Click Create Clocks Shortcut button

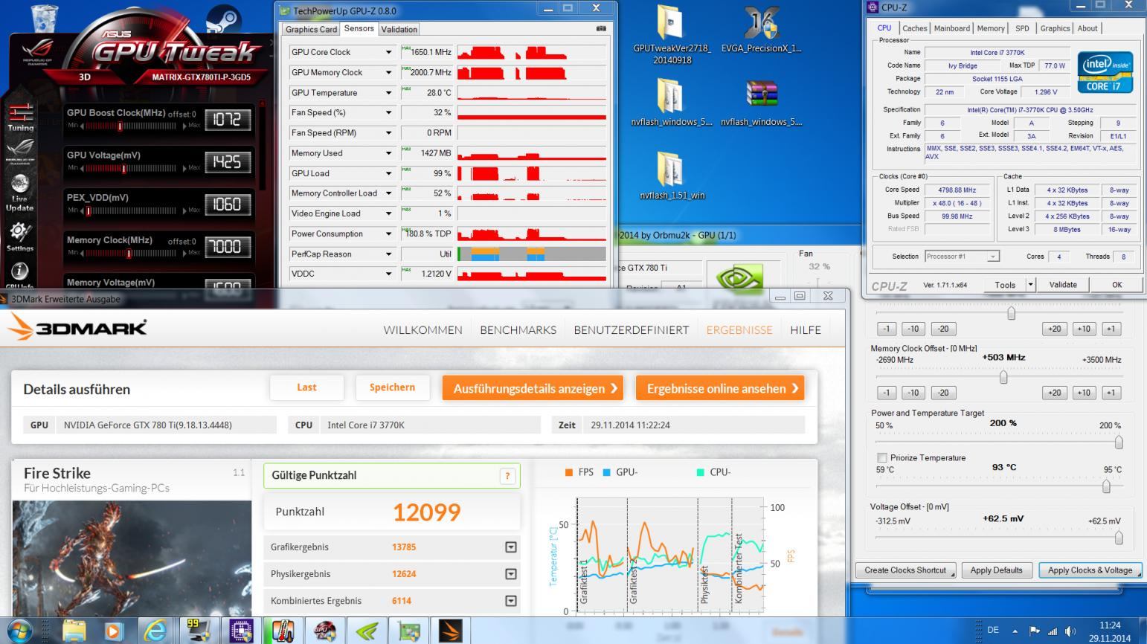coord(905,570)
